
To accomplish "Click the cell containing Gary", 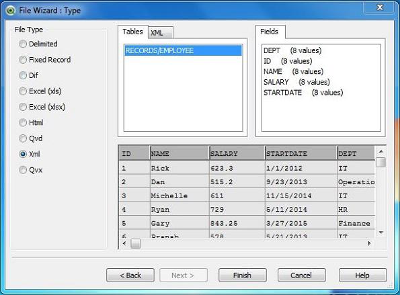I will [180, 223].
